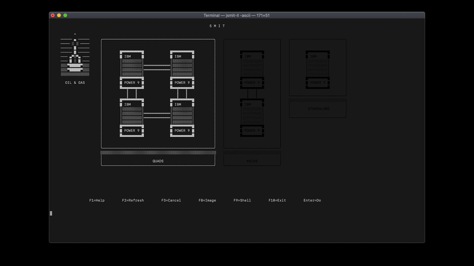Click Enter=Do function key label
The height and width of the screenshot is (266, 474).
click(312, 200)
